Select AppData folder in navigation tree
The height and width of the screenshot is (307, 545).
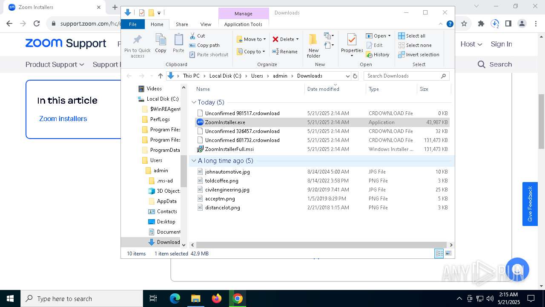tap(166, 201)
